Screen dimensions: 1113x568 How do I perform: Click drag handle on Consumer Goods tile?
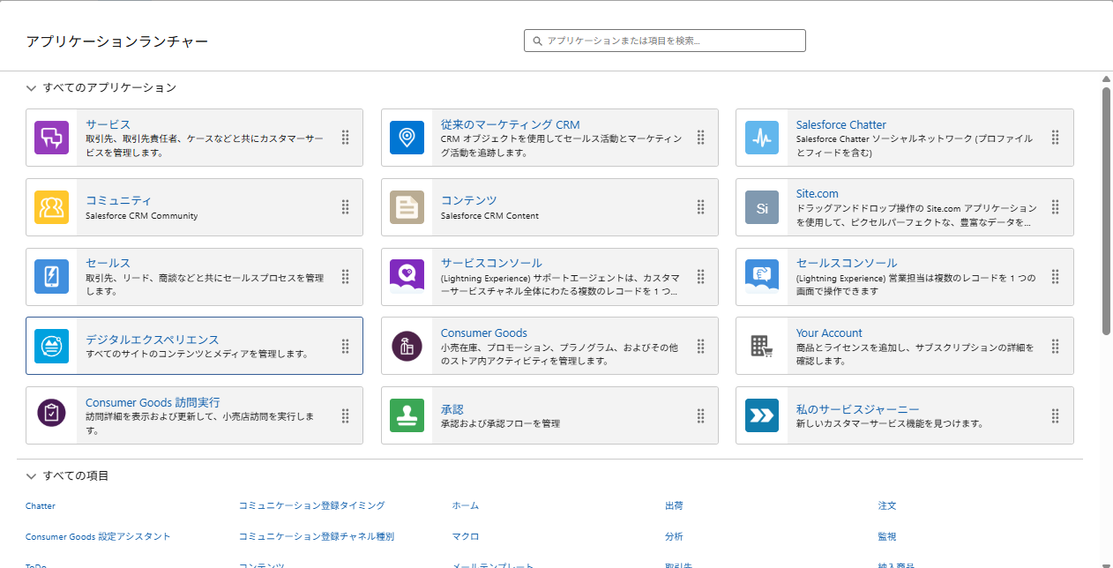point(700,346)
